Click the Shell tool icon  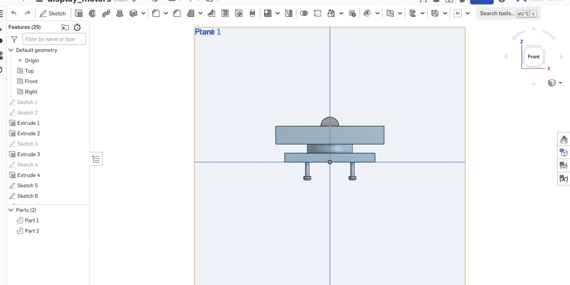pyautogui.click(x=225, y=13)
